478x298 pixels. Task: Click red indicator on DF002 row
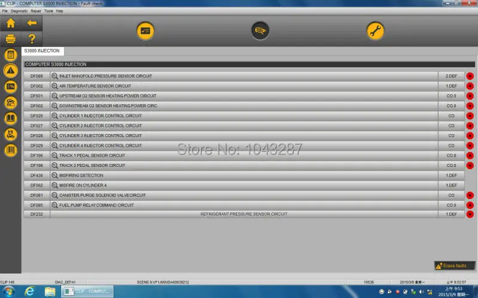point(470,86)
